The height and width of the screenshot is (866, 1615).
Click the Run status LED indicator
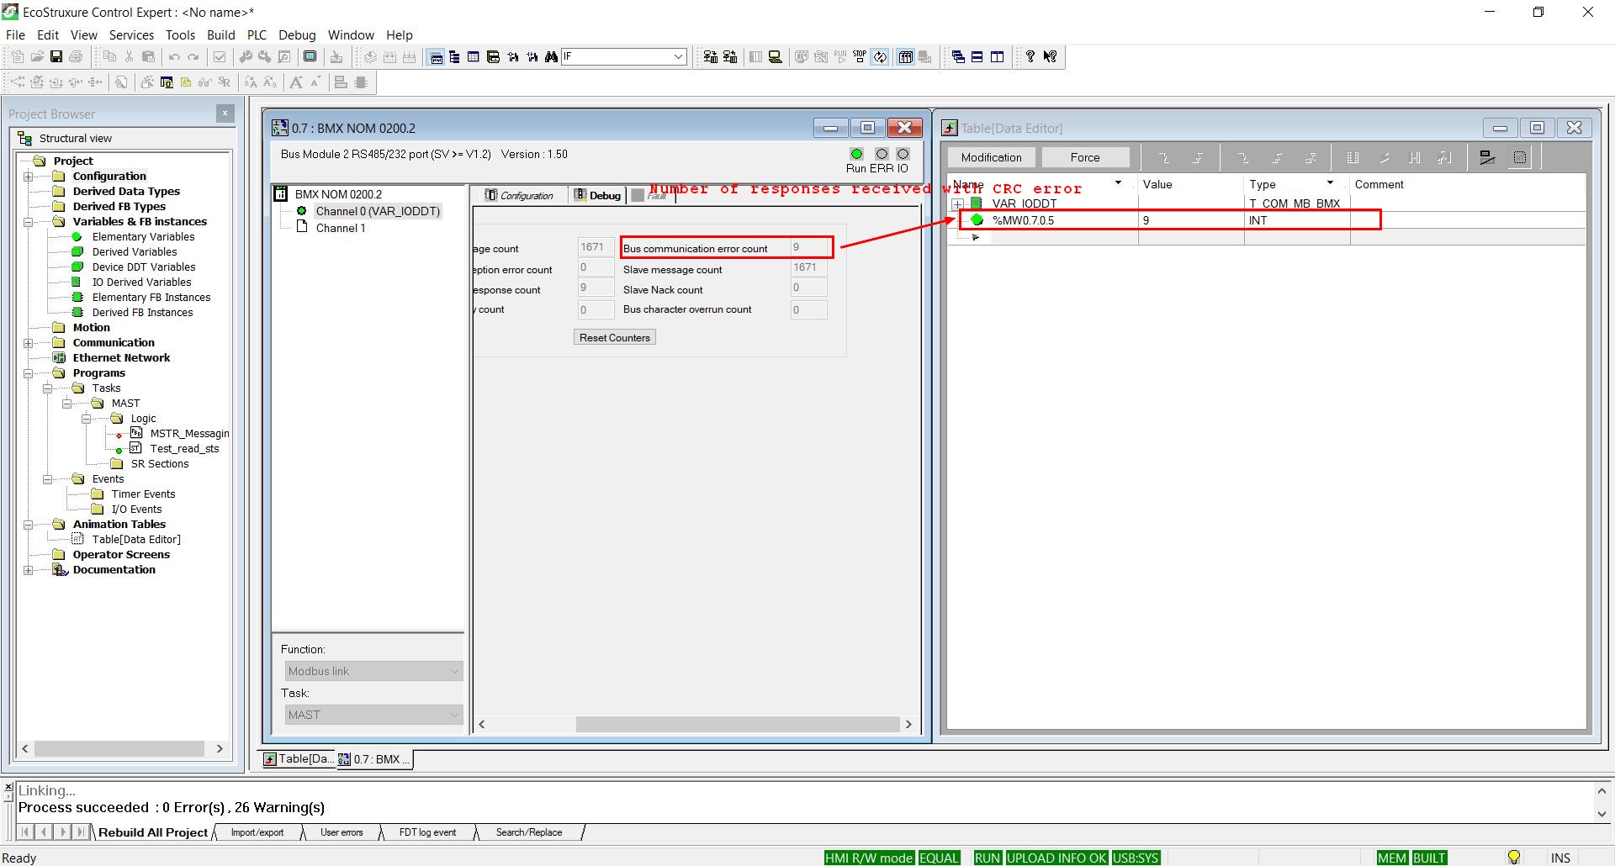coord(856,154)
